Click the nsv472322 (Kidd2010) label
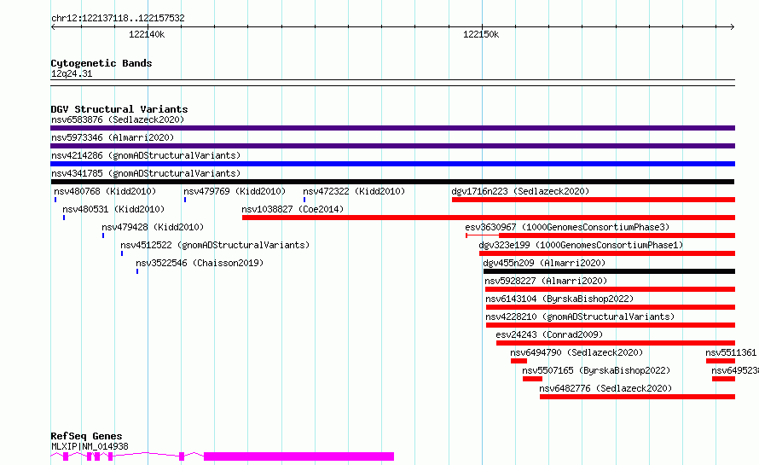Image resolution: width=759 pixels, height=465 pixels. [x=354, y=191]
